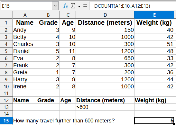The width and height of the screenshot is (176, 125).
Task: Click the formula input line with DCOUNT
Action: pyautogui.click(x=133, y=6)
